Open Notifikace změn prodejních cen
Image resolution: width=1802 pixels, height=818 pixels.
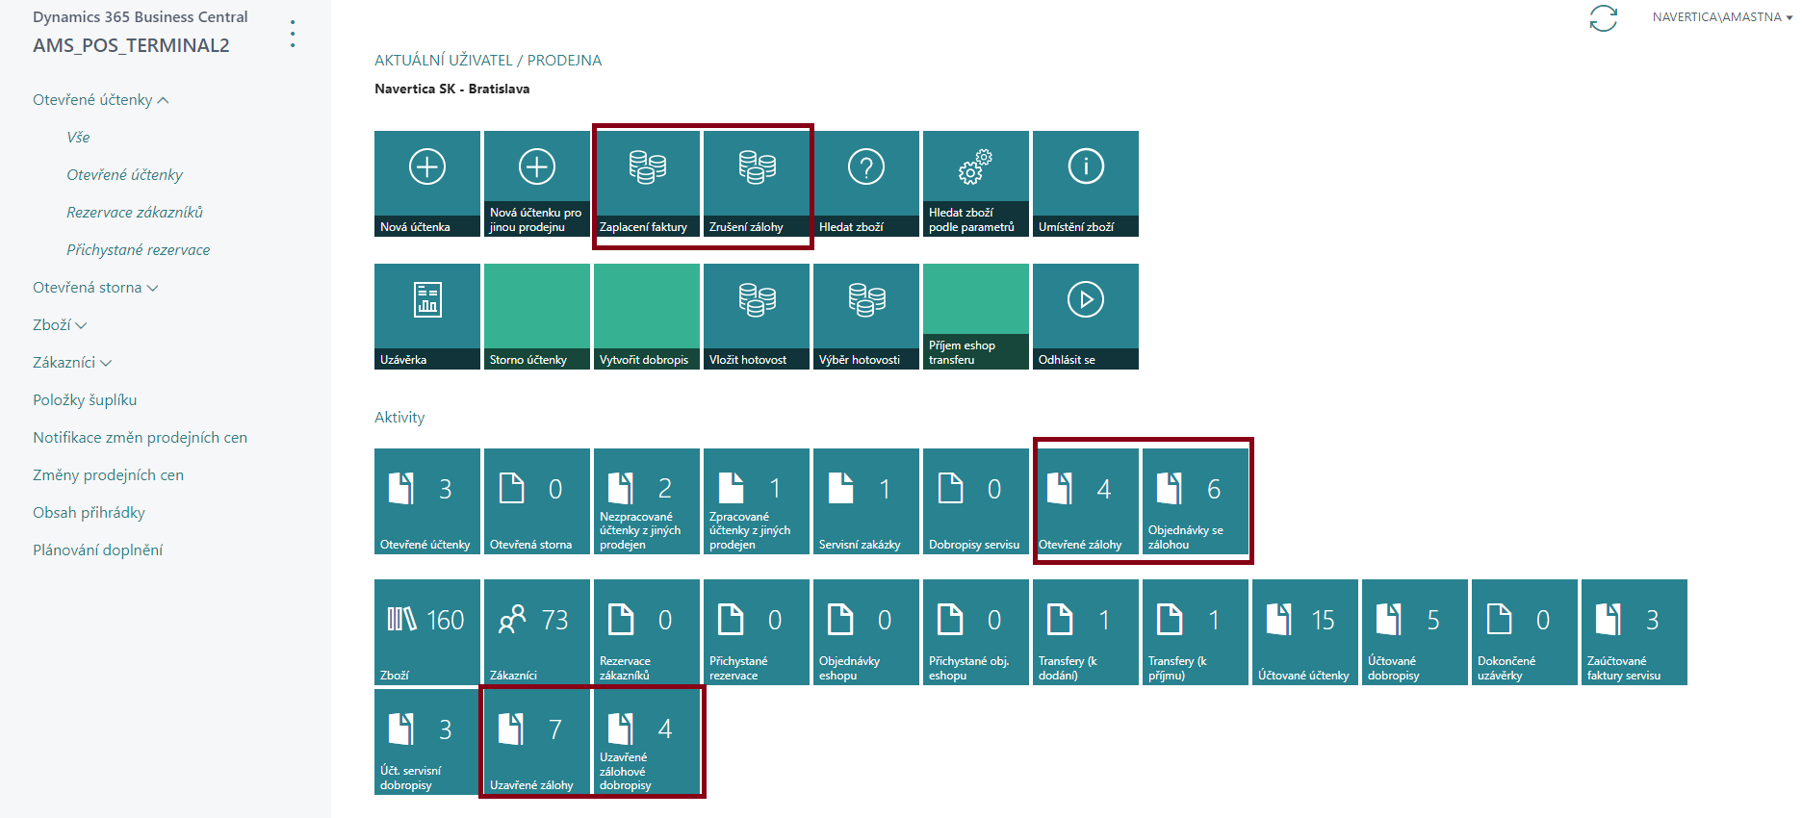click(x=140, y=438)
